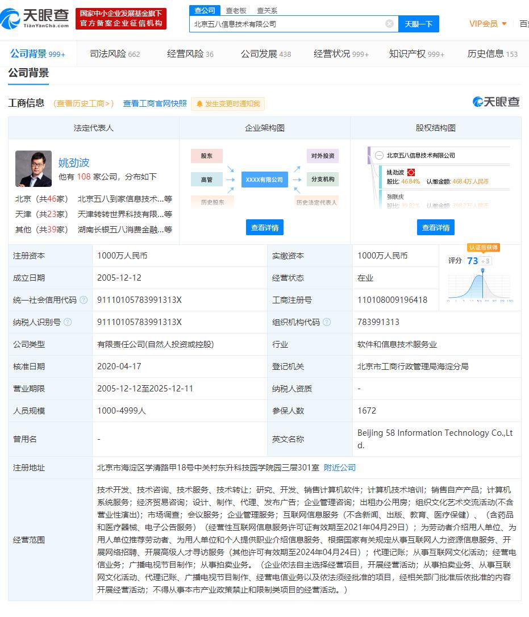This screenshot has height=617, width=529.
Task: Click the 108 companies count link
Action: [84, 177]
